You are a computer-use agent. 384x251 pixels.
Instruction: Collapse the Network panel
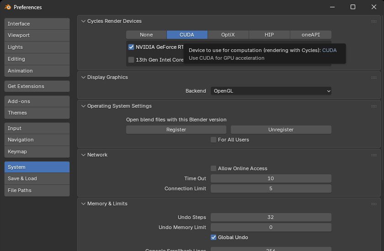tap(84, 155)
